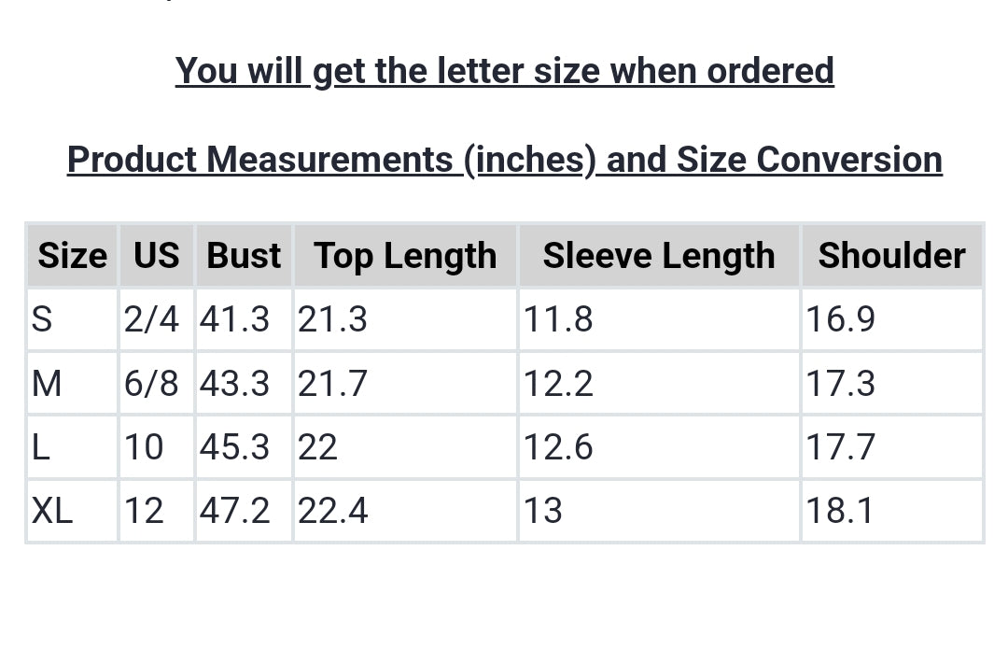Click the size "L" row label

(x=41, y=447)
